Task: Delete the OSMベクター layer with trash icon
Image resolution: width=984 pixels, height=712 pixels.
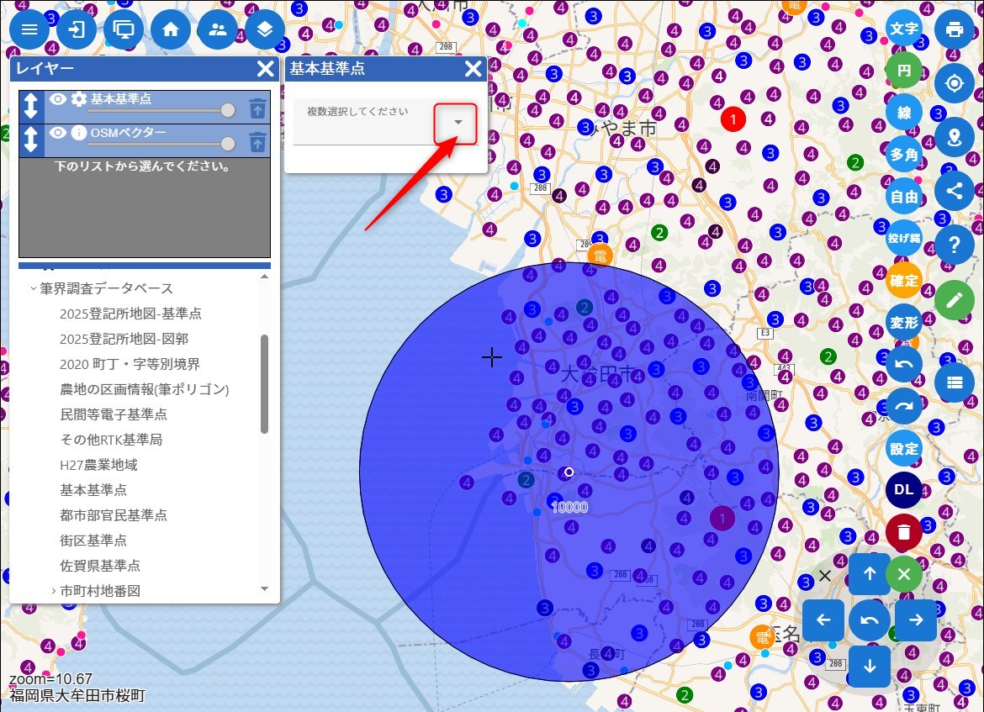Action: coord(257,141)
